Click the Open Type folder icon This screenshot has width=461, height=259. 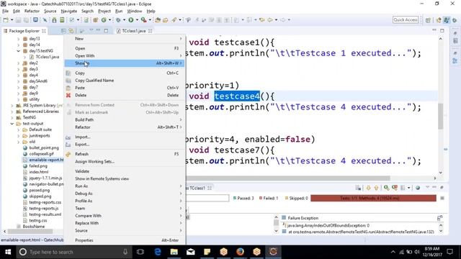(158, 20)
